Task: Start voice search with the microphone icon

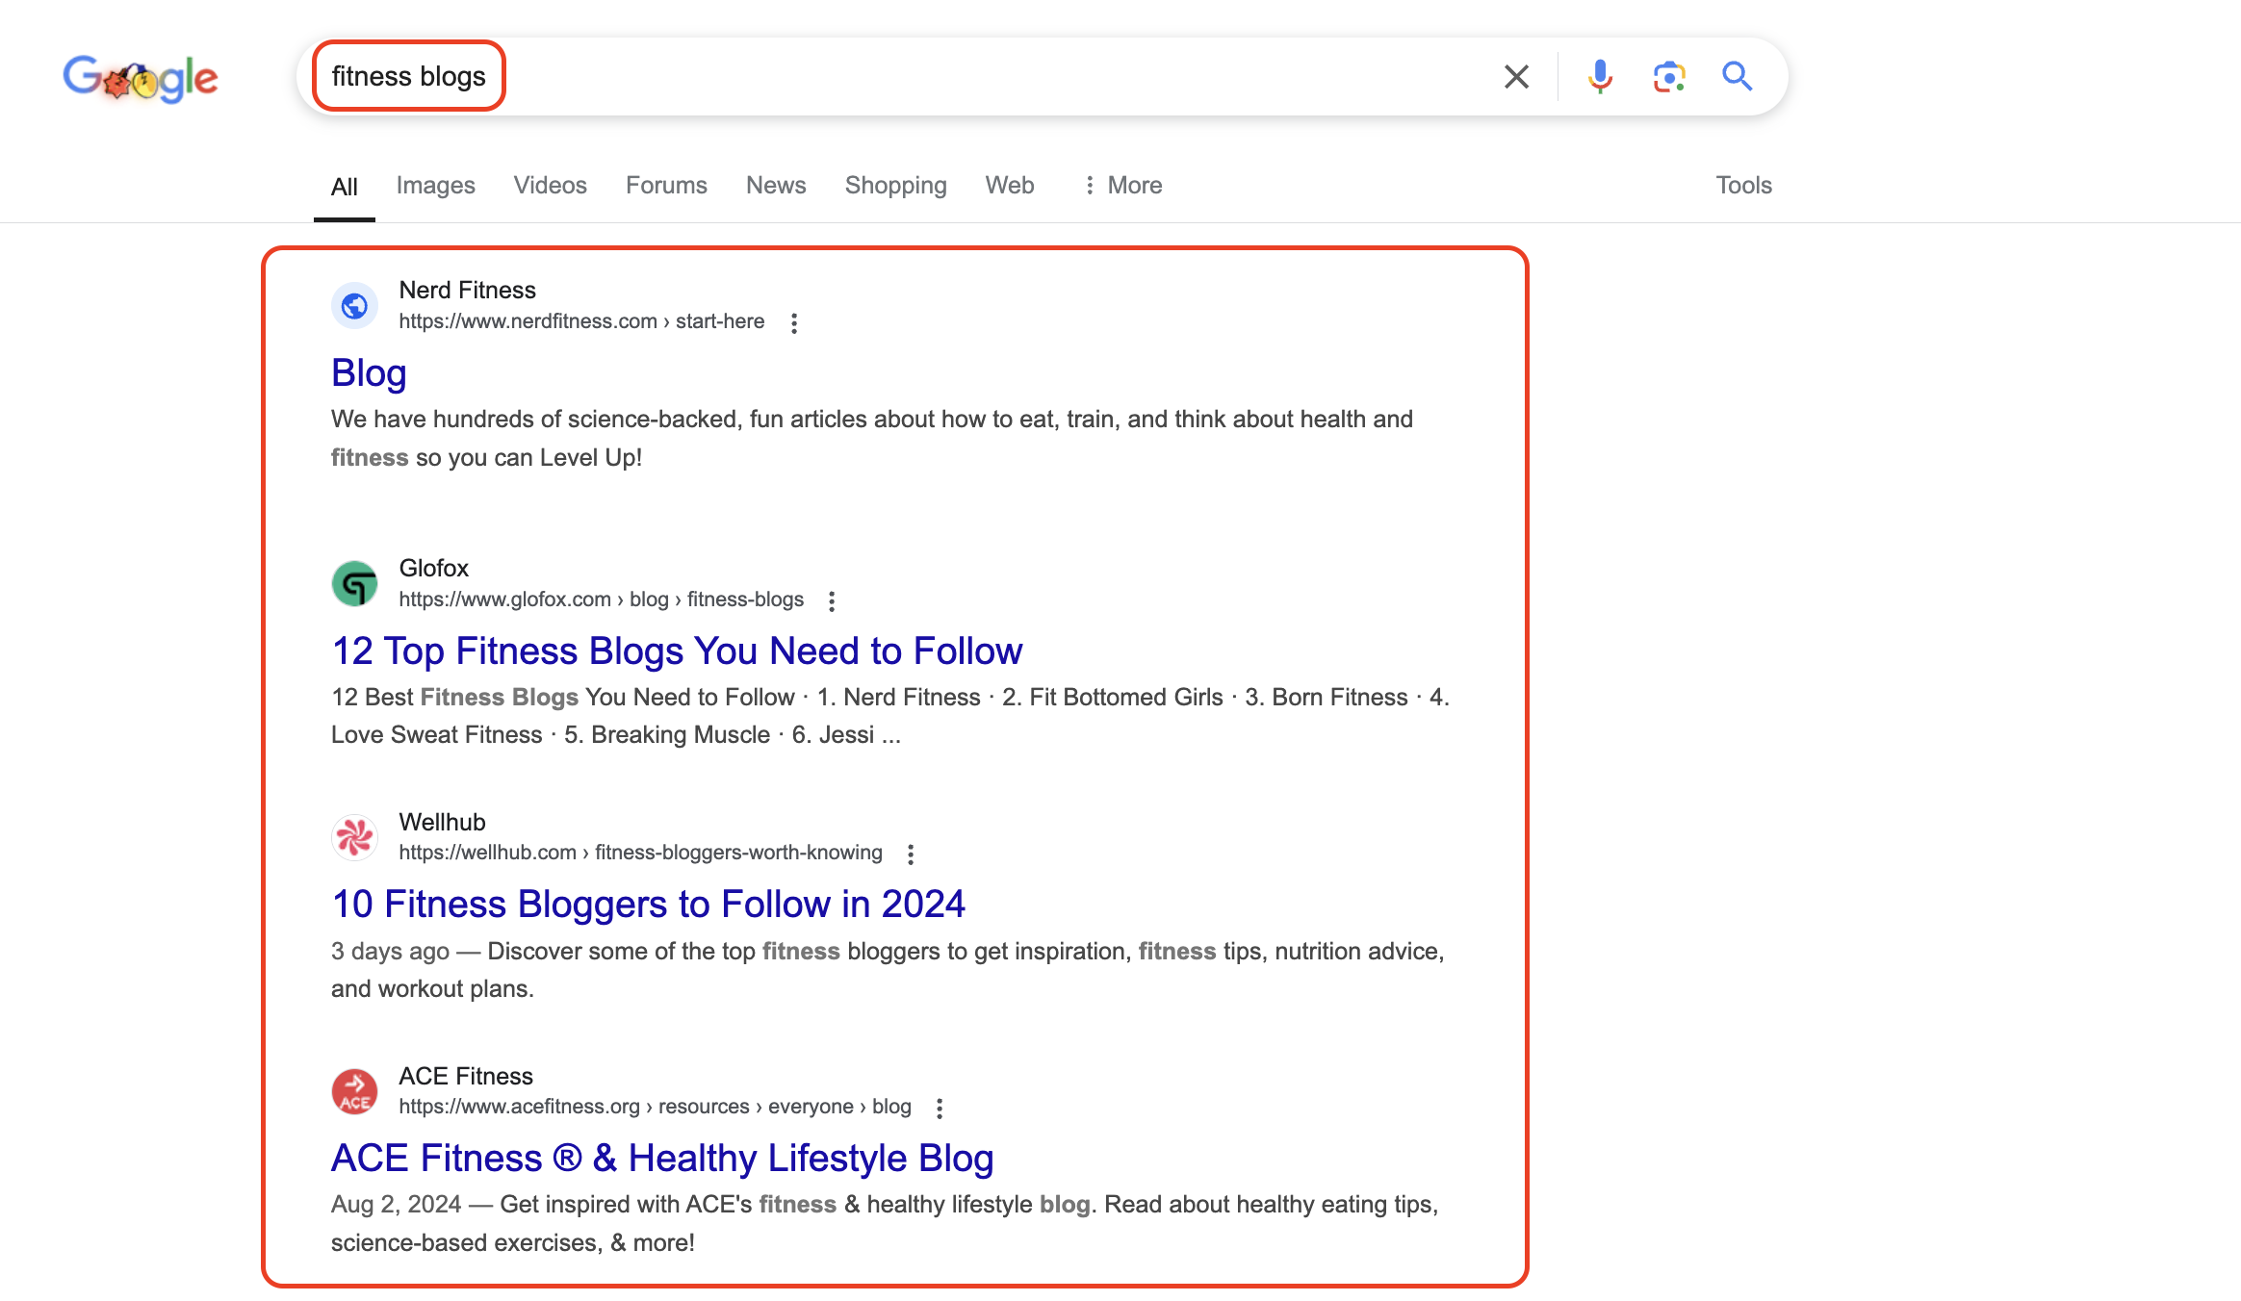Action: tap(1600, 76)
